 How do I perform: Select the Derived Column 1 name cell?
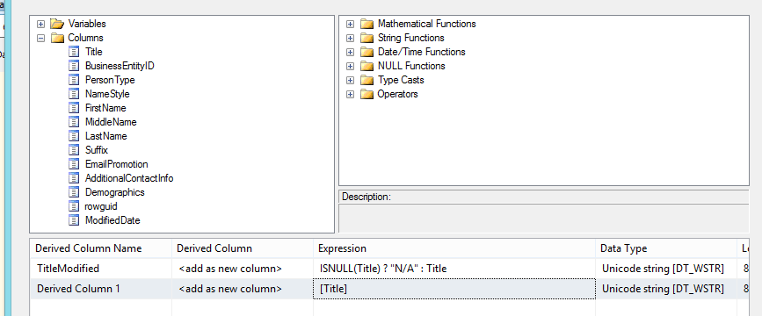pos(101,288)
